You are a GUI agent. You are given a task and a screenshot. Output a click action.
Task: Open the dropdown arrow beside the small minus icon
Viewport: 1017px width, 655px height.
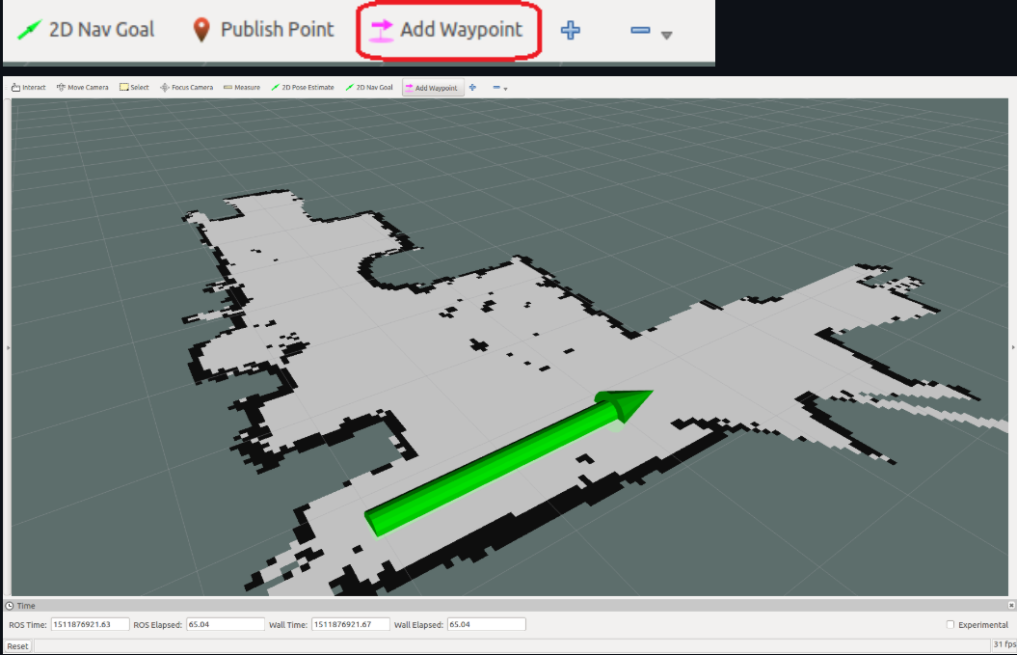pyautogui.click(x=505, y=89)
